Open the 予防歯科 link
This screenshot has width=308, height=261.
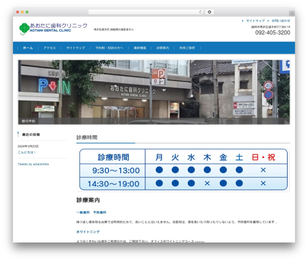click(x=100, y=212)
